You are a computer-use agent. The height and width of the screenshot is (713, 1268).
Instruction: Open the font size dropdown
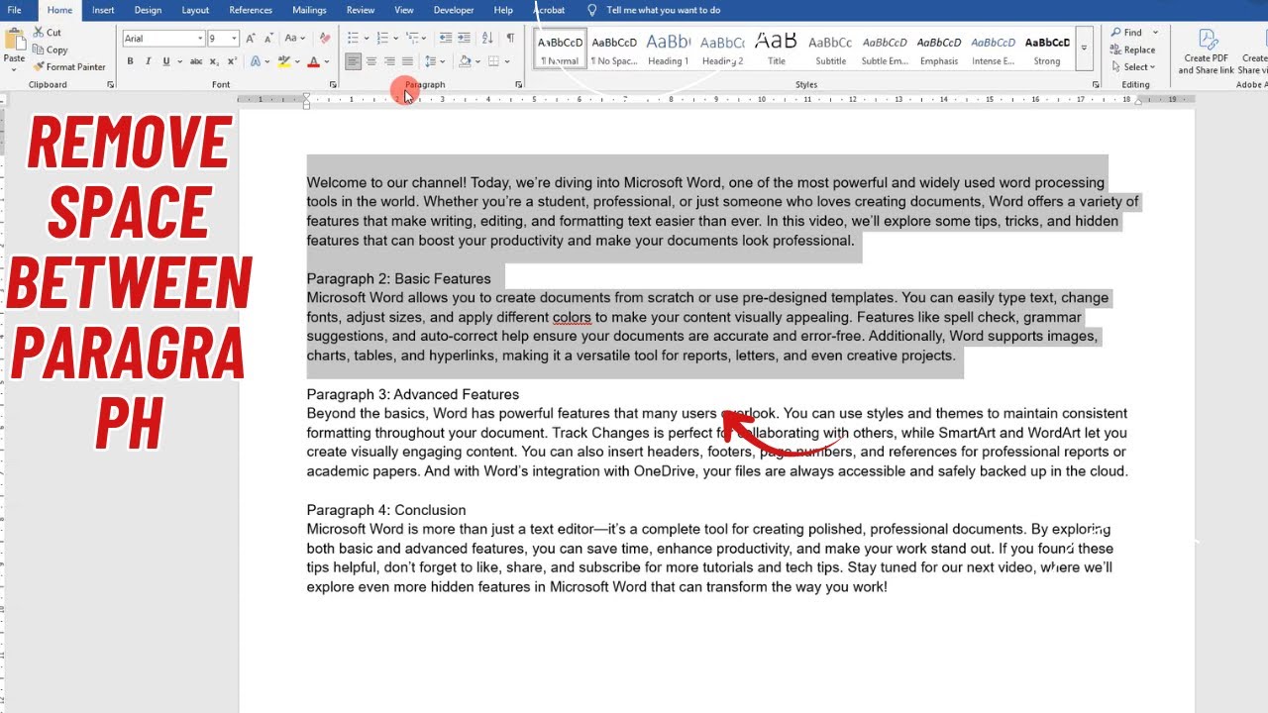point(234,39)
